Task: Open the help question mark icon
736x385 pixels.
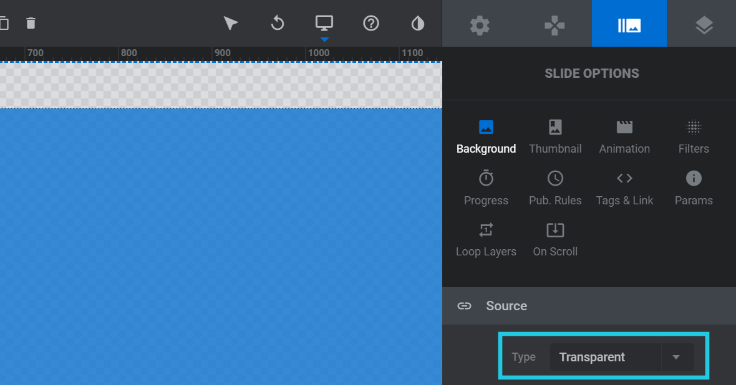Action: 371,23
